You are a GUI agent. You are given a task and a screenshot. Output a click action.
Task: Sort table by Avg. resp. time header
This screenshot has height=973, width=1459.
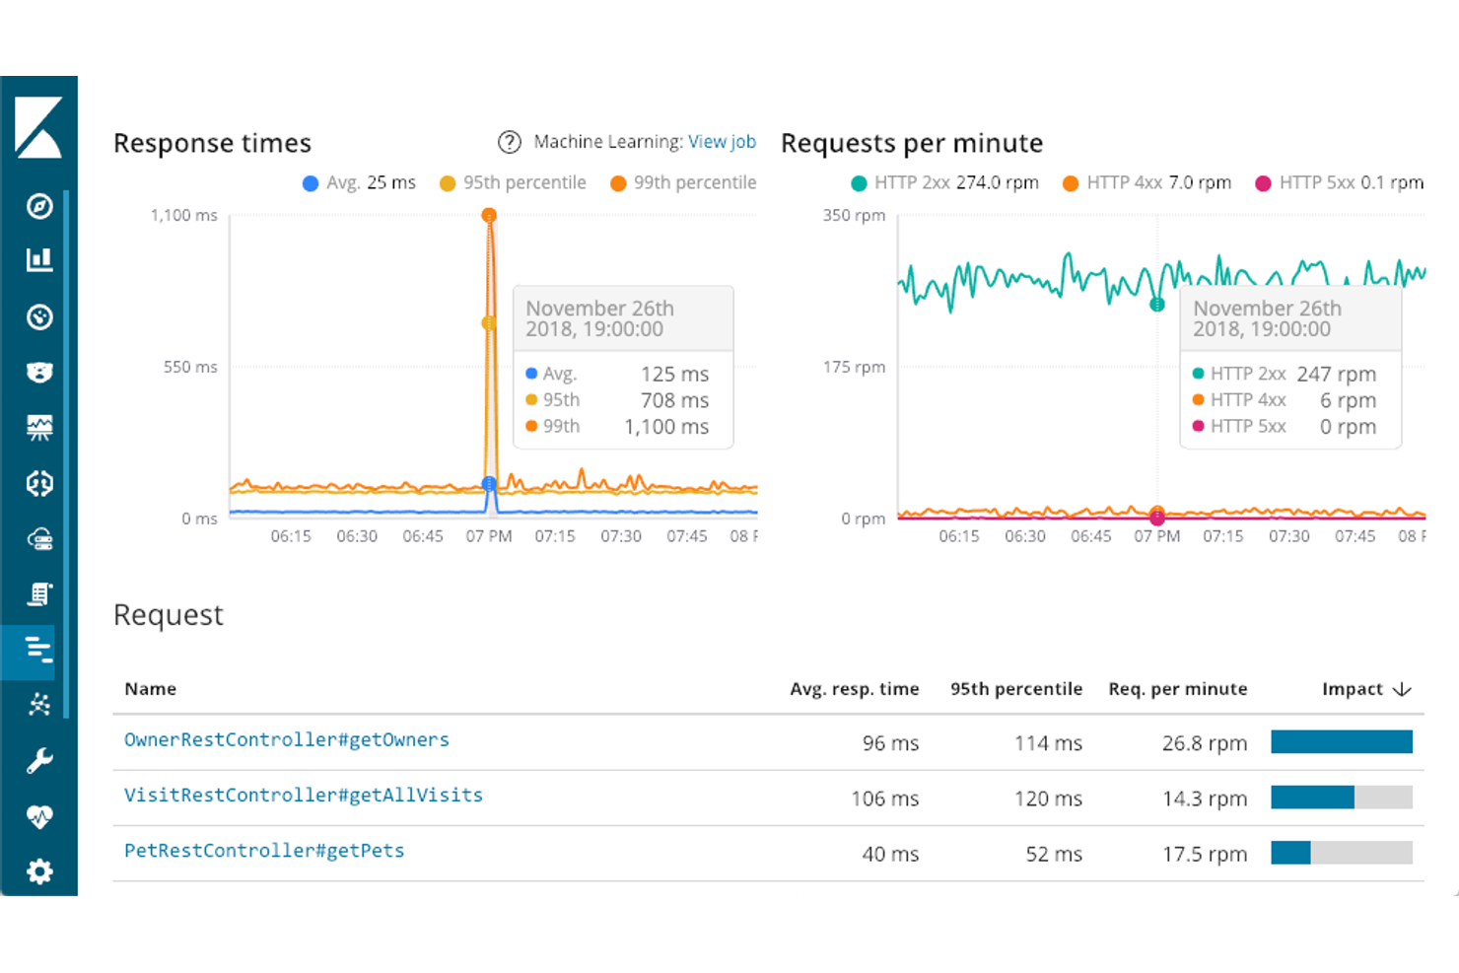coord(854,689)
